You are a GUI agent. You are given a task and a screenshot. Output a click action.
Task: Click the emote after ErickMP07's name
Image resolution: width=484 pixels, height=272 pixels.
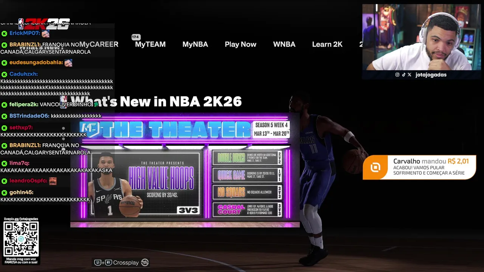(x=46, y=34)
